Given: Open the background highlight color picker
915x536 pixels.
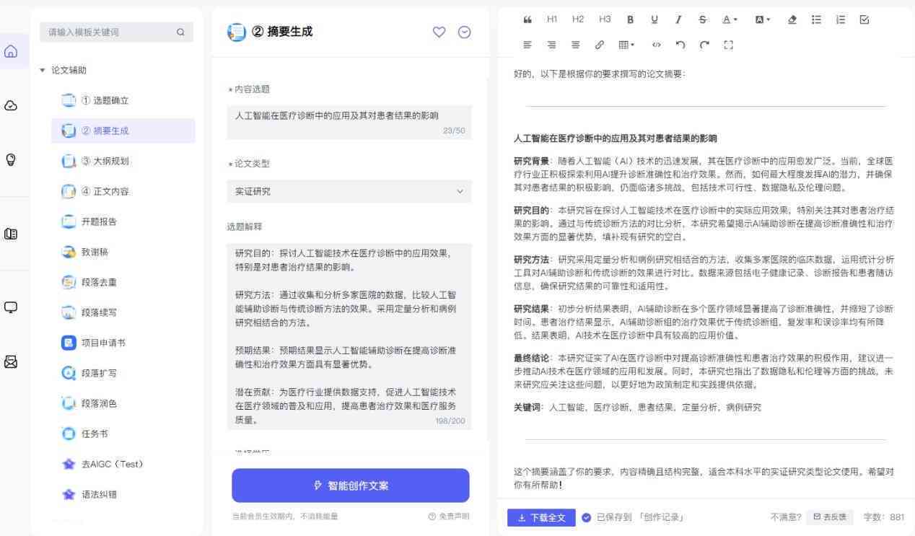Looking at the screenshot, I should pyautogui.click(x=763, y=19).
